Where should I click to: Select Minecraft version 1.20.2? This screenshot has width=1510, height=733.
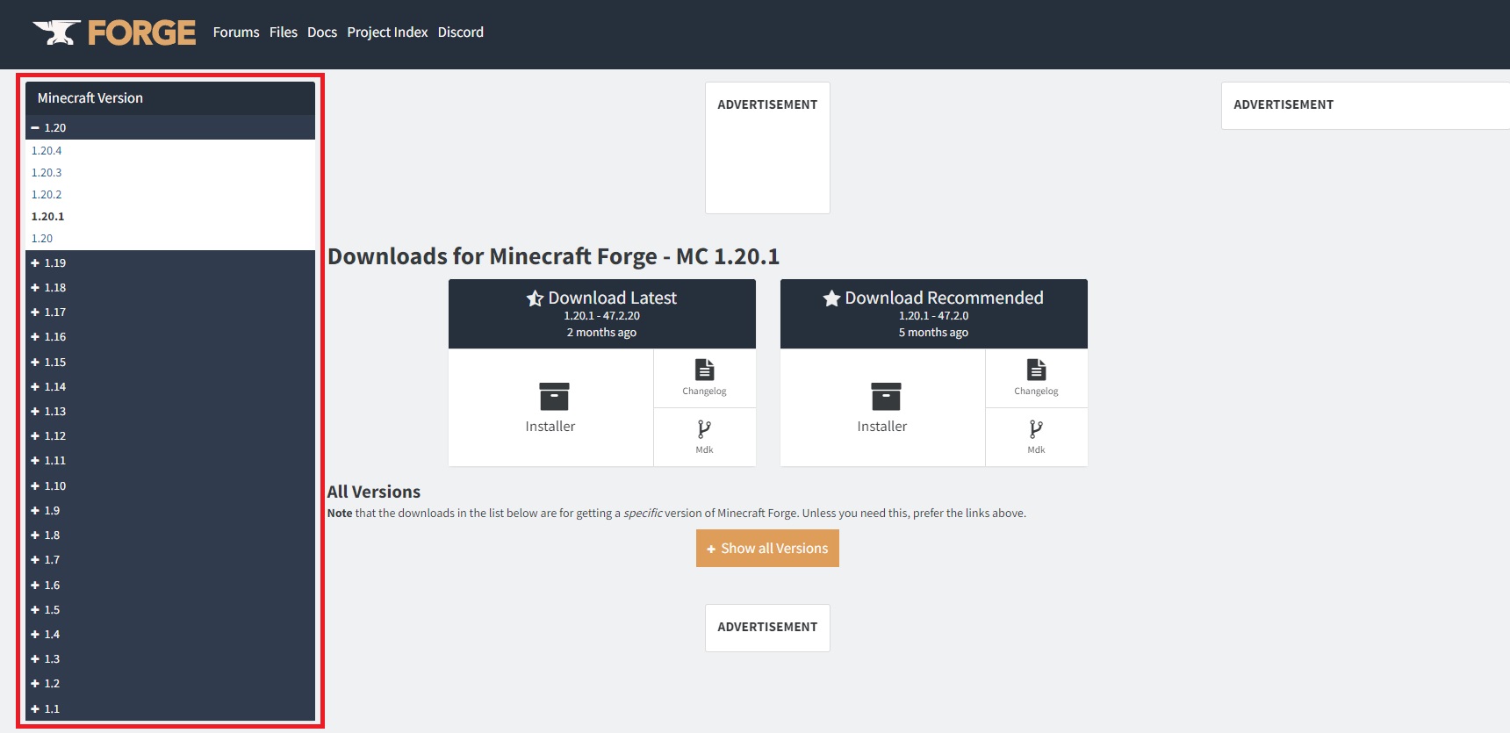click(47, 195)
